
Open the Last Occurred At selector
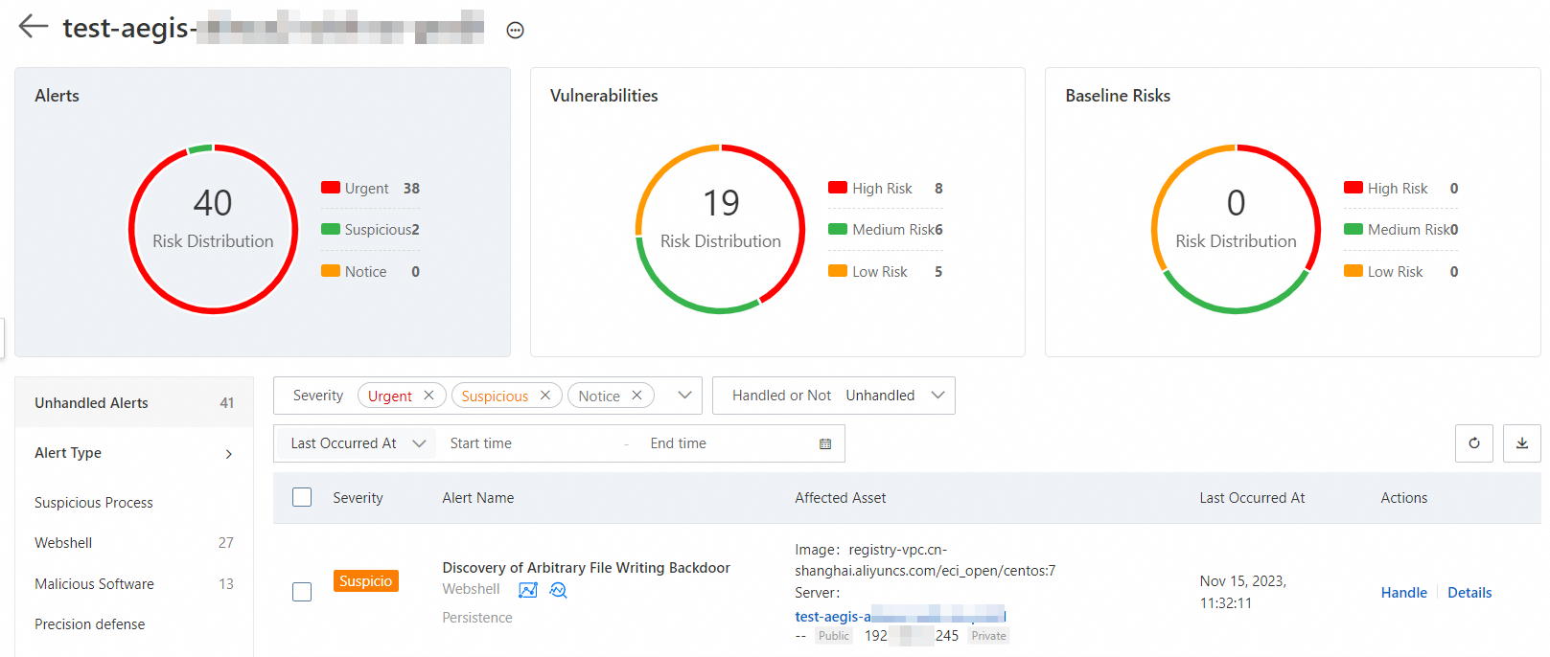[357, 443]
